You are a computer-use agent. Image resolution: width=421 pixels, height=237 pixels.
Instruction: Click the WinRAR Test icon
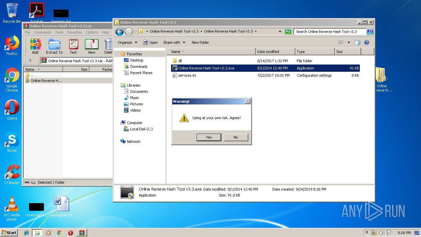click(73, 46)
